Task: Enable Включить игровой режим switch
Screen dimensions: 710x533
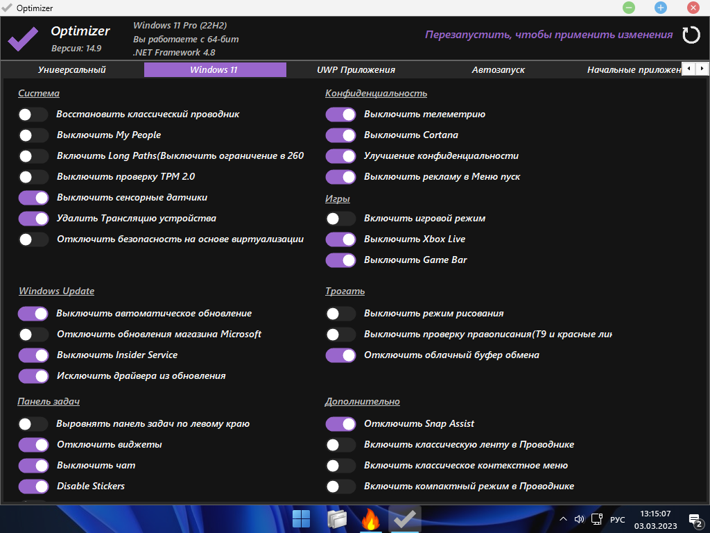Action: 340,219
